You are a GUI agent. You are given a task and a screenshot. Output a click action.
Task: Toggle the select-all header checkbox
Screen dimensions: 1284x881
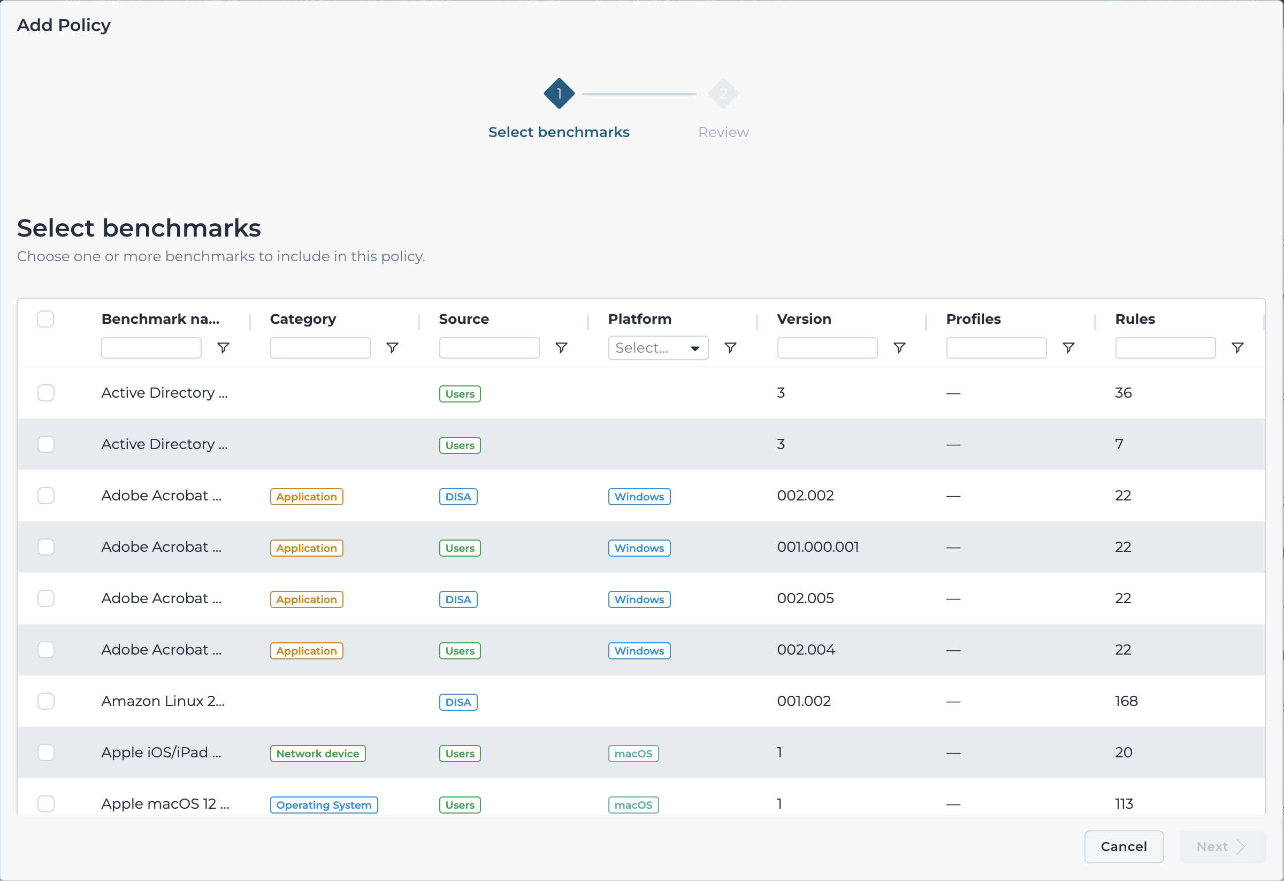tap(45, 319)
